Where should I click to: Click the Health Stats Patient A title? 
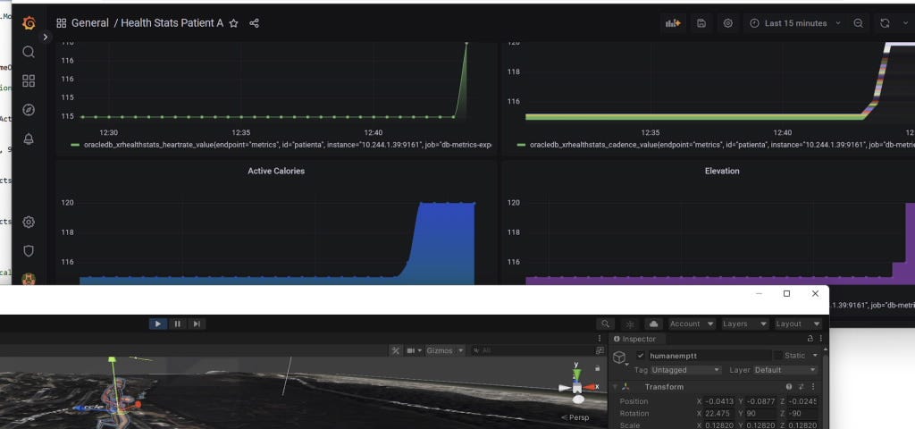coord(172,23)
